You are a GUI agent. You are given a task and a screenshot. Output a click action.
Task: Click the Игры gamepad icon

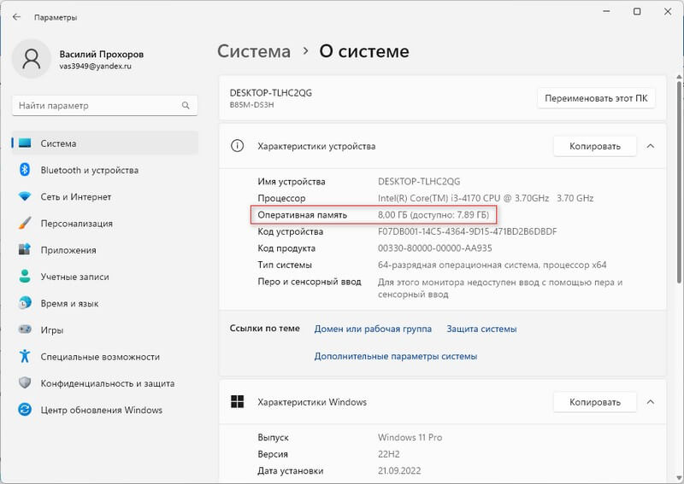[25, 329]
